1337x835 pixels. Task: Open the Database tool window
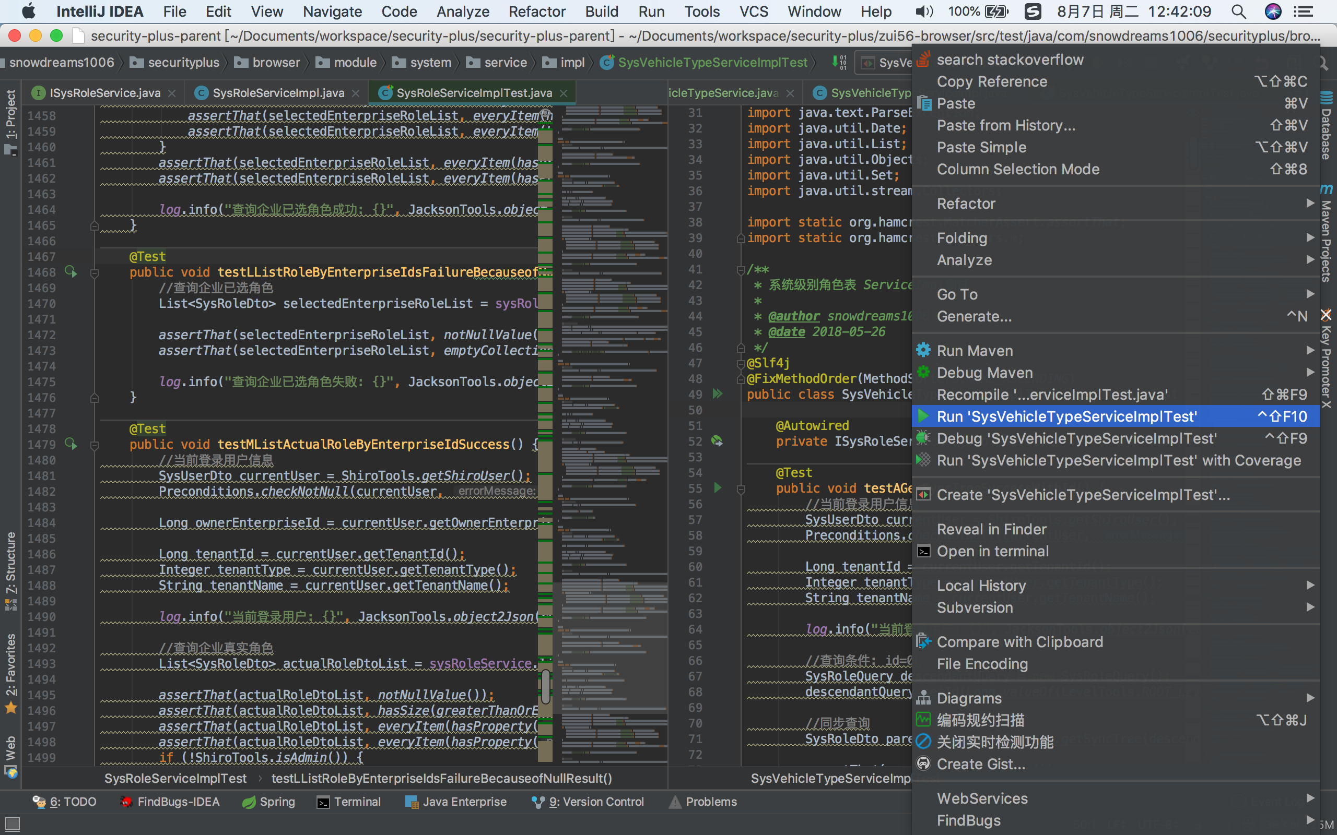coord(1327,126)
